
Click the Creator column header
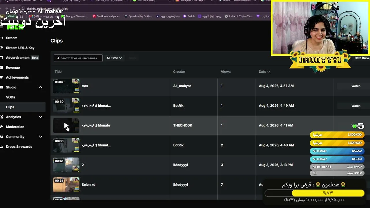coord(179,72)
